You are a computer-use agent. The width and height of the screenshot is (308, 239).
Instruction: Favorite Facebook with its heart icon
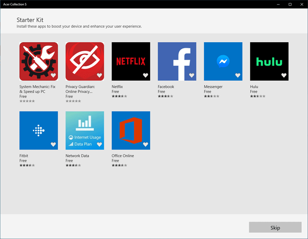[x=192, y=75]
